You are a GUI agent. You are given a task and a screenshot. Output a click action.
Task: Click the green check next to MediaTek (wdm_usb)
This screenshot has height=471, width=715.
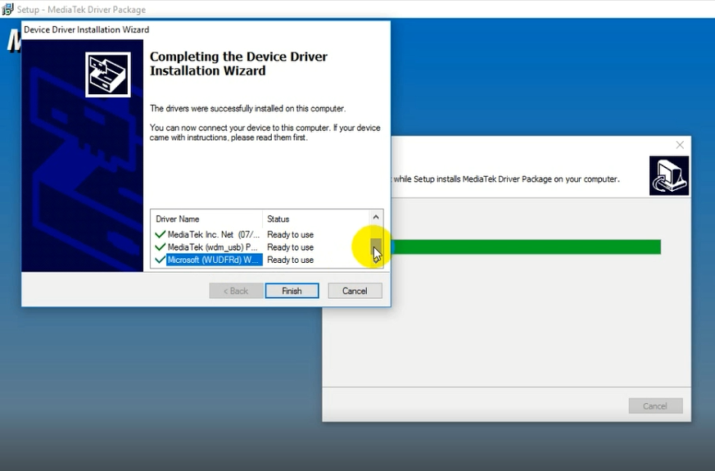click(x=160, y=247)
